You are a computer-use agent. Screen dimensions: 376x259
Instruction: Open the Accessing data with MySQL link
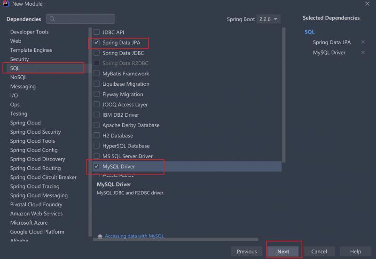[x=134, y=236]
